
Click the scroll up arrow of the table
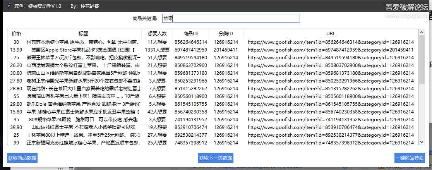click(x=421, y=33)
